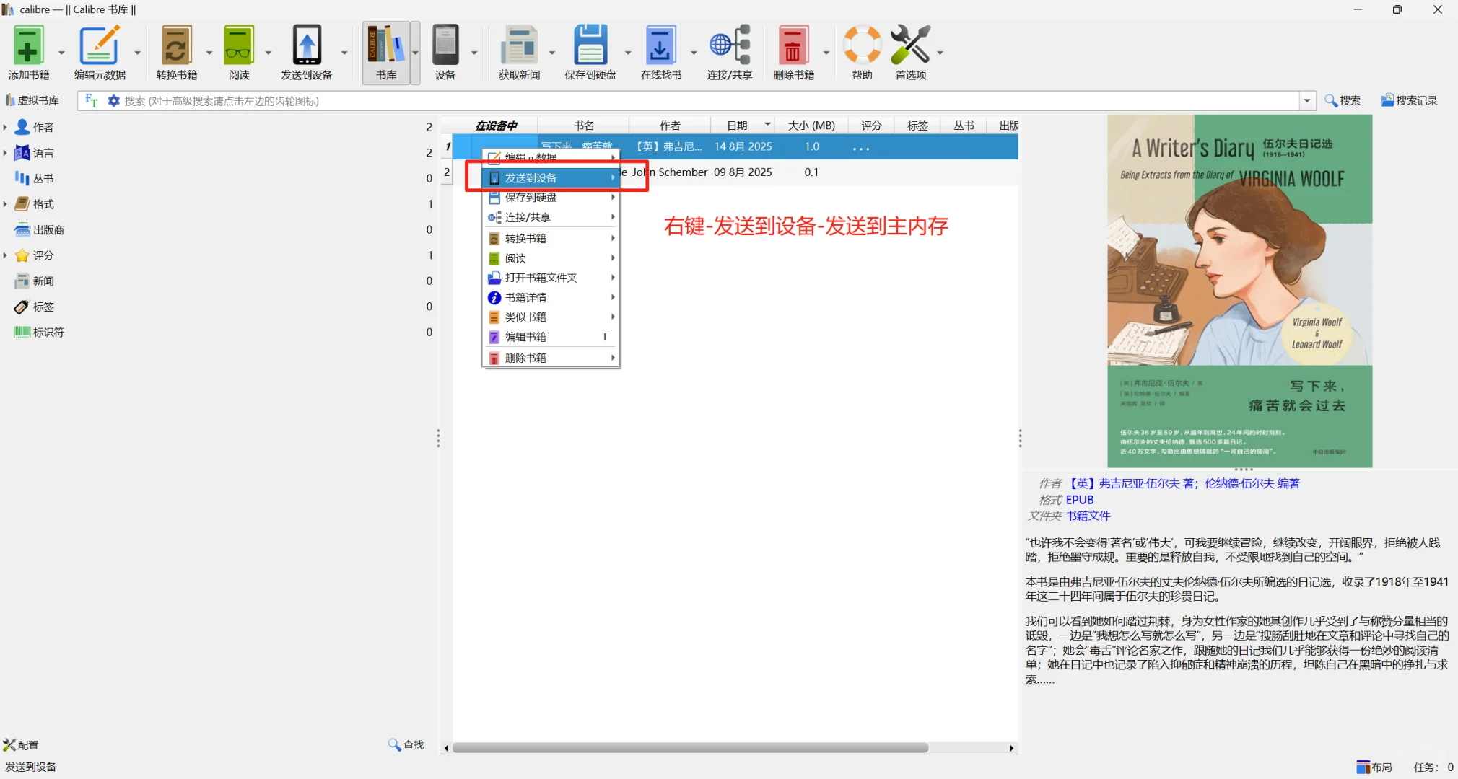The width and height of the screenshot is (1458, 779).
Task: Choose 类似书籍 in the context menu
Action: tap(551, 317)
